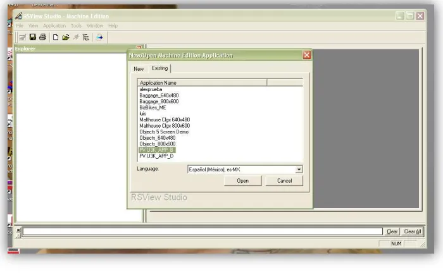Select Malthouse Clgx 800x600 application
The height and width of the screenshot is (277, 443).
click(165, 126)
